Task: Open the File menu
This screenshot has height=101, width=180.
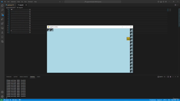Action: coord(5,2)
